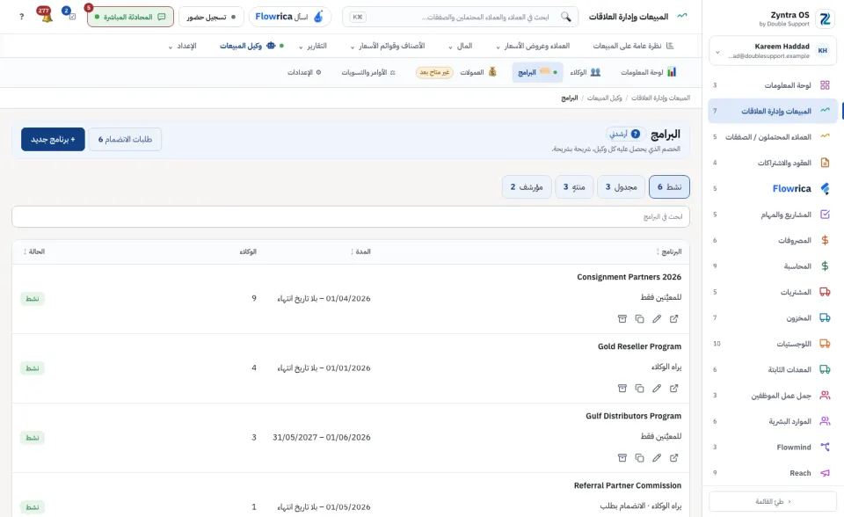
Task: Open المصروفات in the sidebar
Action: click(773, 240)
